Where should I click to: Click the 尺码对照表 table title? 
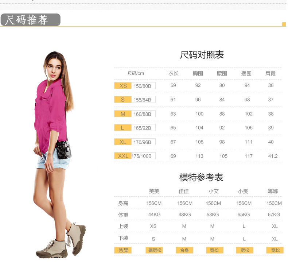[202, 55]
